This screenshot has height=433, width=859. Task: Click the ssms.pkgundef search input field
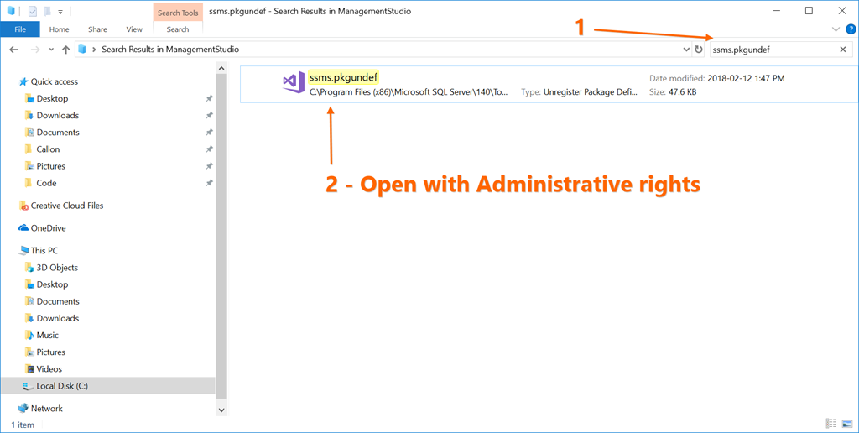(772, 50)
